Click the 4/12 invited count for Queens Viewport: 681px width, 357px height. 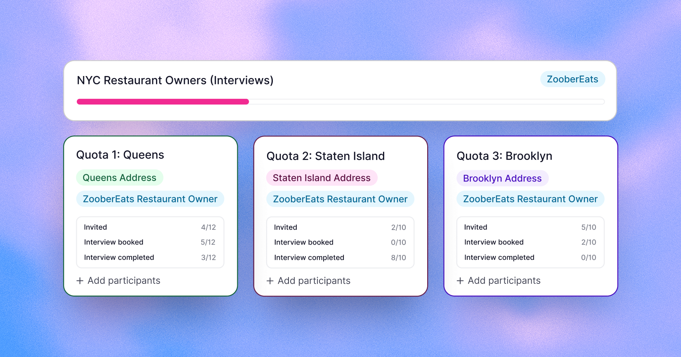(208, 227)
